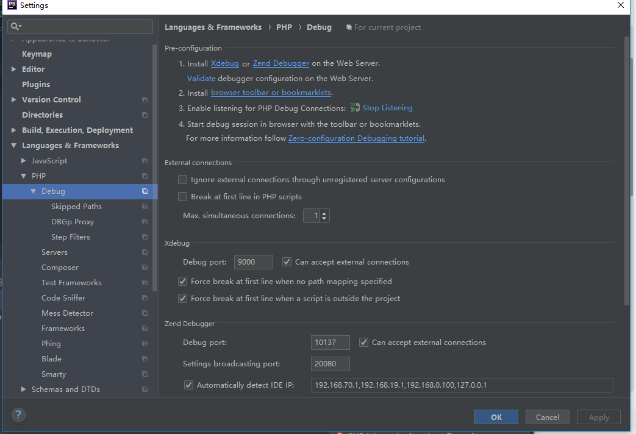This screenshot has height=434, width=636.
Task: Click project-level icon beside Step Filters
Action: [x=145, y=237]
